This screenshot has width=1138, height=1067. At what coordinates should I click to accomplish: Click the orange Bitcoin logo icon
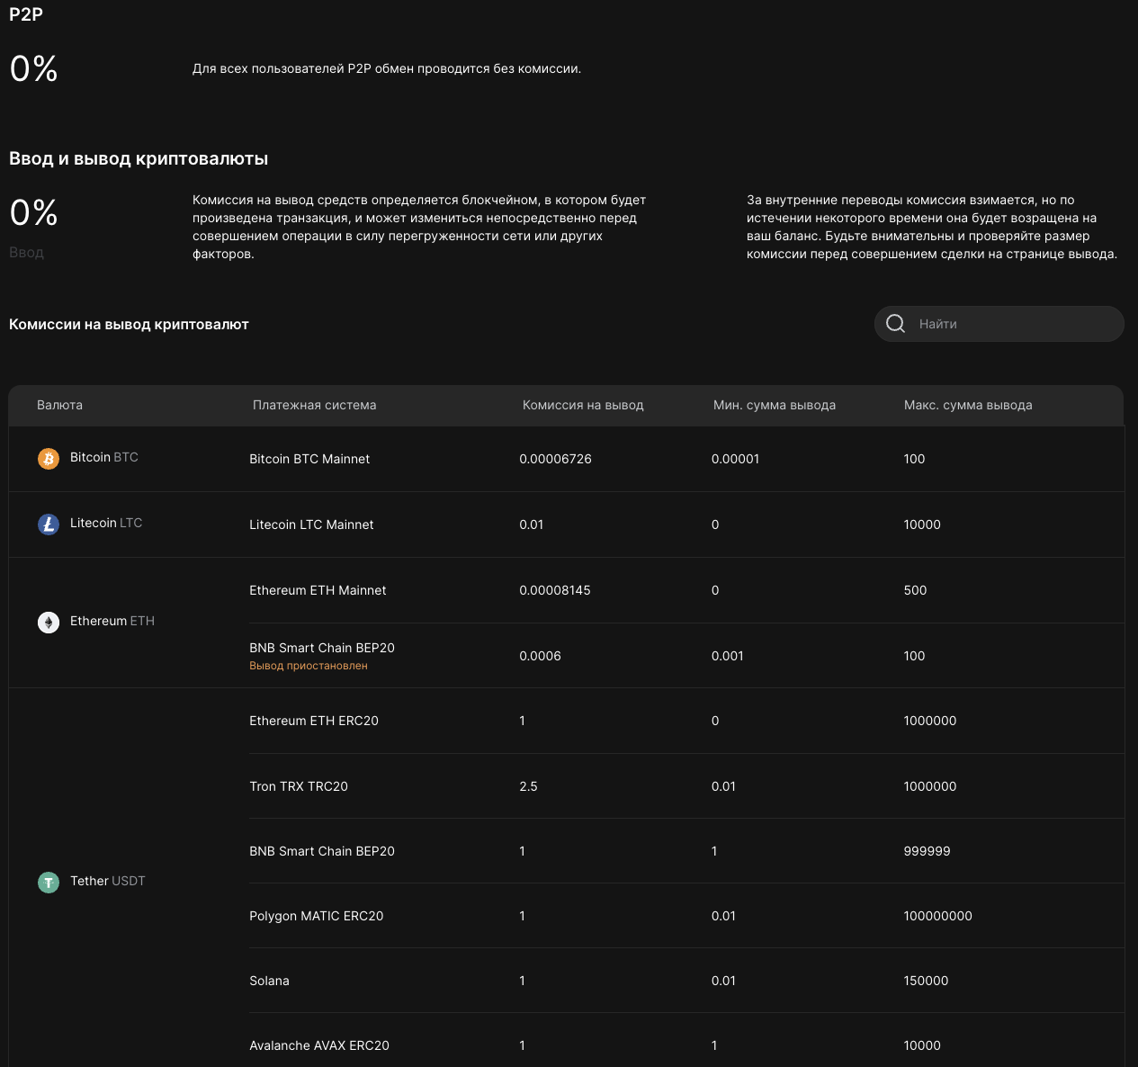point(49,459)
